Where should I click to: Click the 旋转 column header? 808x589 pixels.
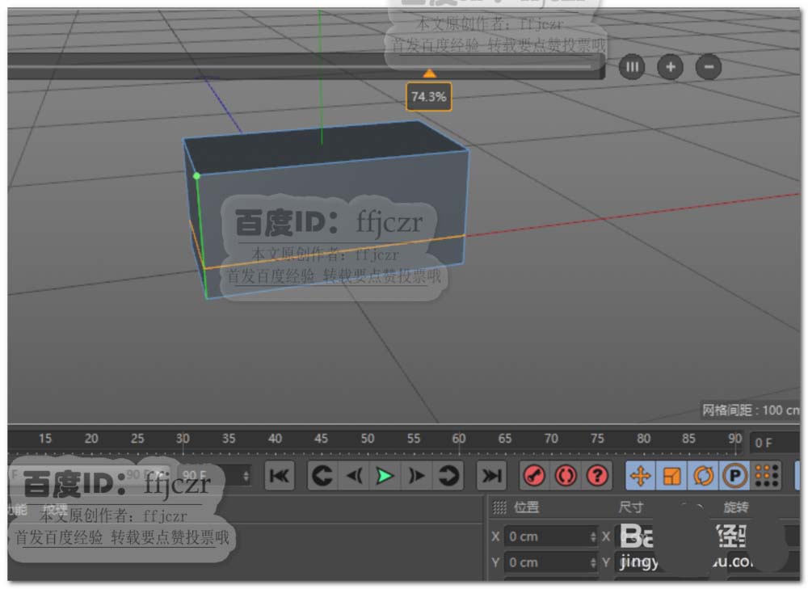[735, 507]
